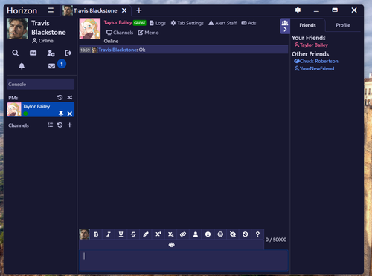Viewport: 372px width, 276px height.
Task: Open a new character tab with plus
Action: click(139, 10)
